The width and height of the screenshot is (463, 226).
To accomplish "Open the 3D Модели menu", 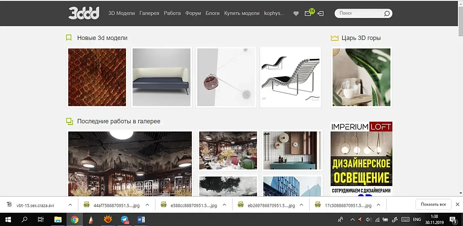I will tap(122, 13).
